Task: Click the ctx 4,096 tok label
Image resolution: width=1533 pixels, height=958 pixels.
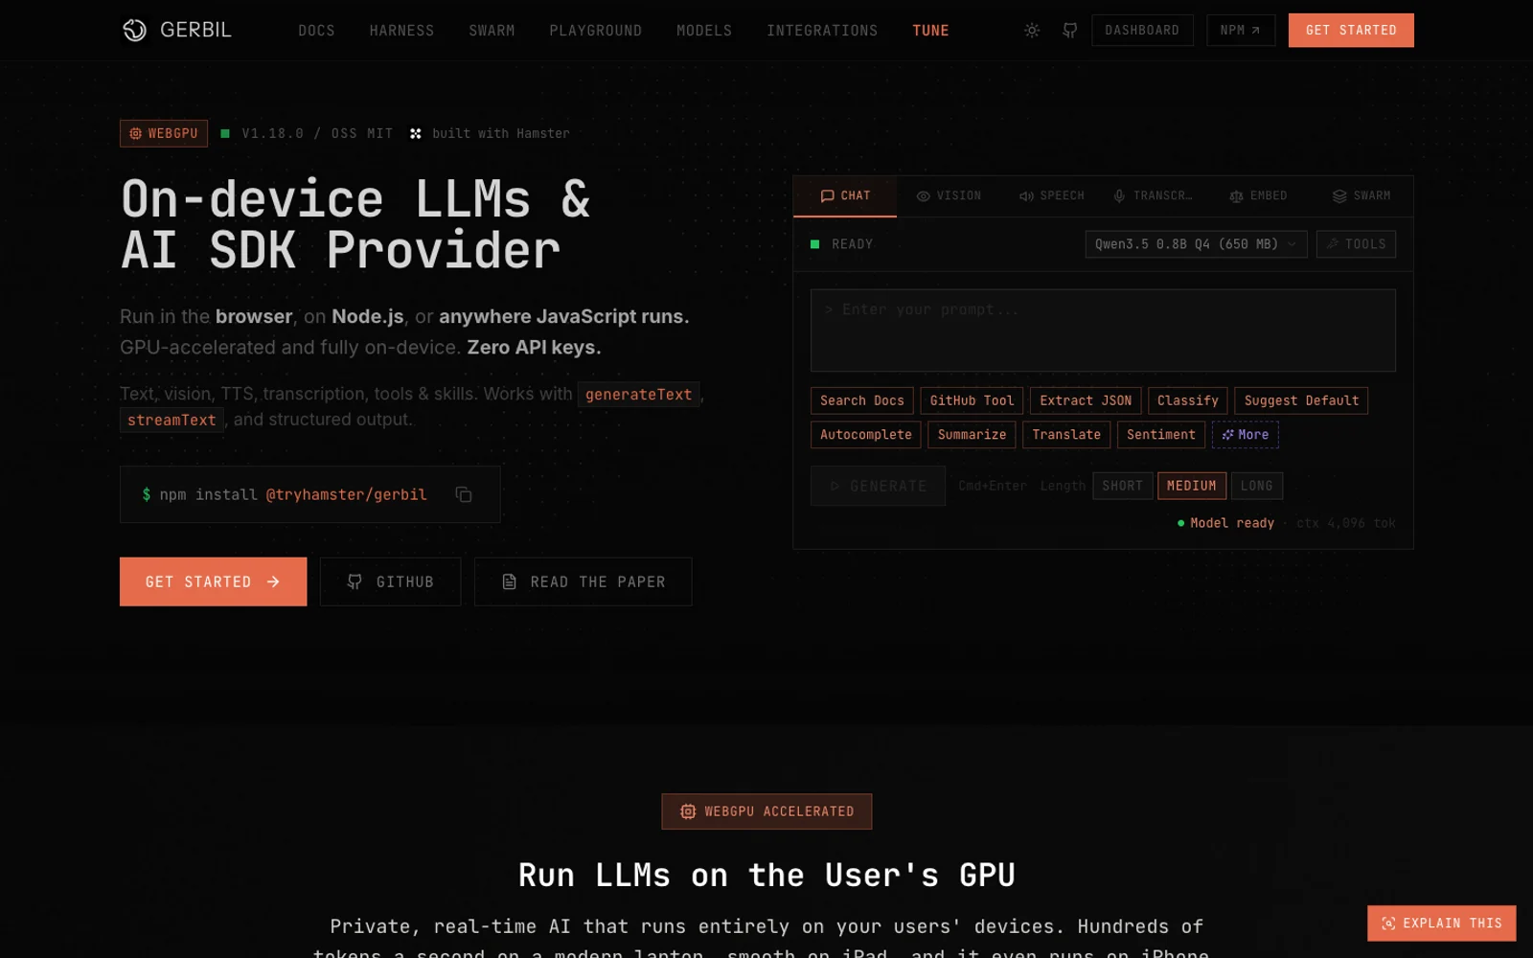Action: 1345,523
